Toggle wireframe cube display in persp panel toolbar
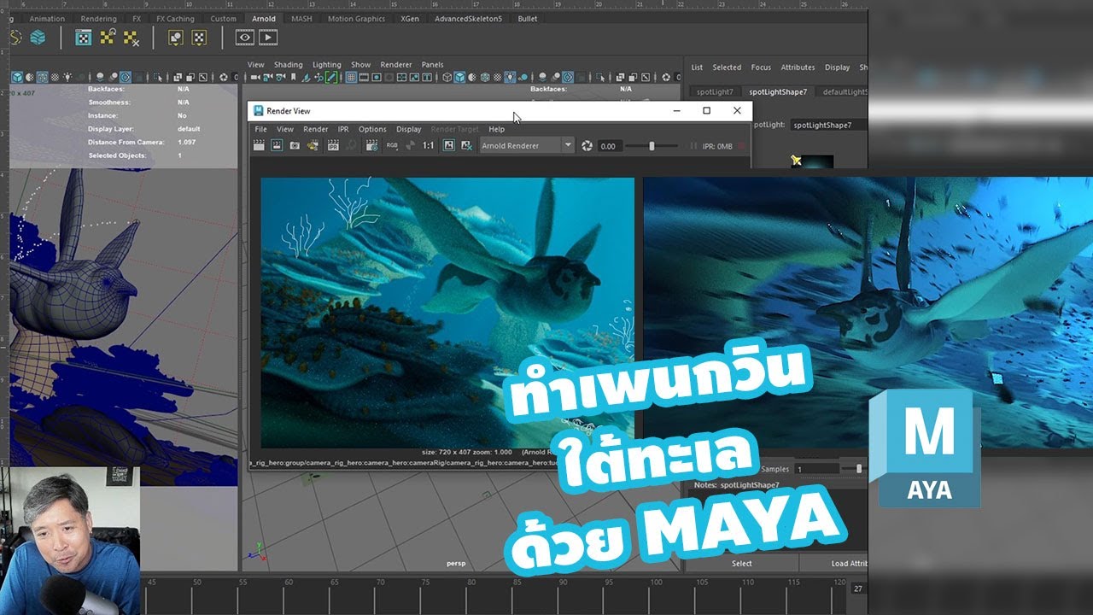This screenshot has width=1093, height=615. point(447,77)
